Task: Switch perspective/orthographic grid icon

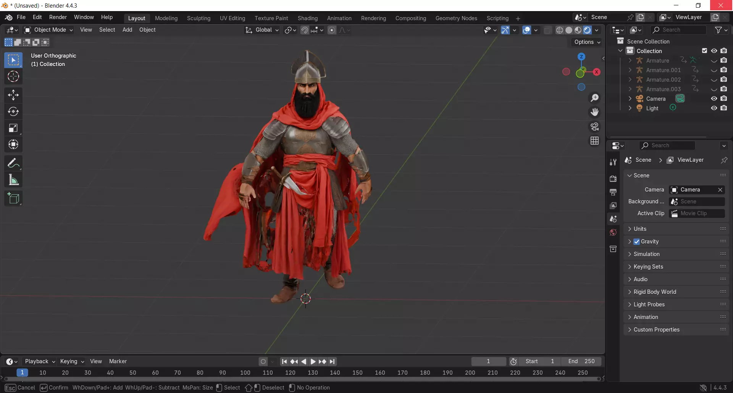Action: 594,141
